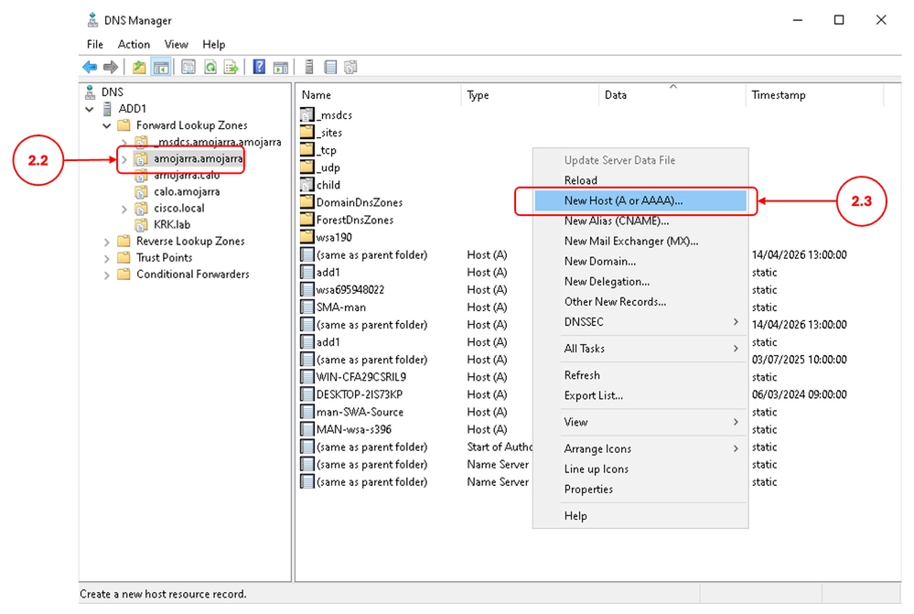Viewport: 914px width, 614px height.
Task: Expand the _msdcs.amojarra.amojarra zone
Action: (x=124, y=142)
